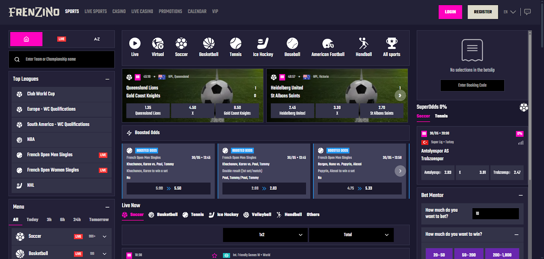Screen dimensions: 544x259
Task: Expand the Basketball row in Menu
Action: pyautogui.click(x=104, y=254)
